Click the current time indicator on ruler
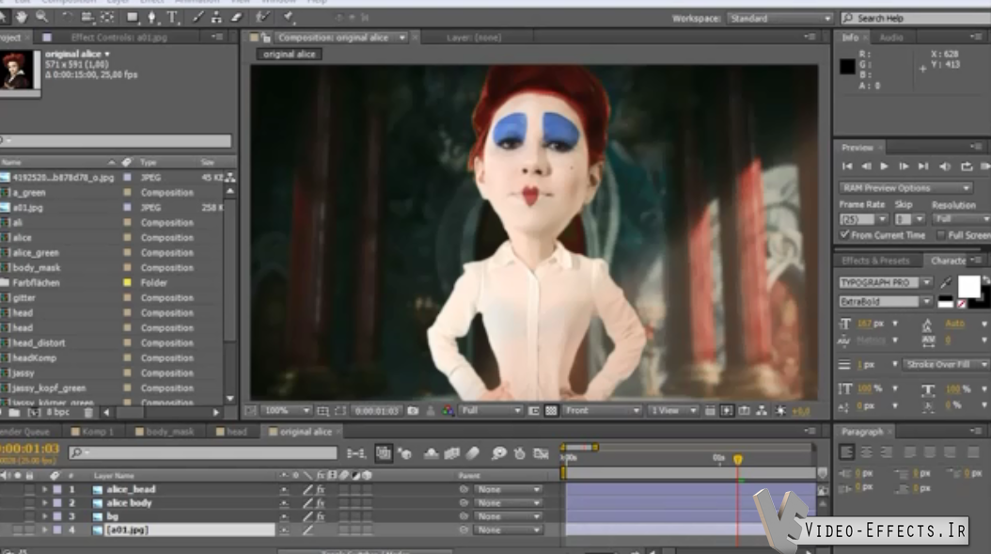The width and height of the screenshot is (991, 554). point(737,460)
